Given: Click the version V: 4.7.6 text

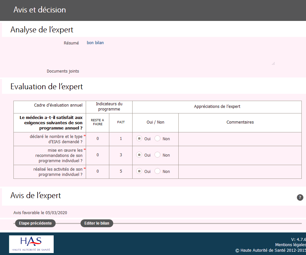Looking at the screenshot, I should [x=298, y=239].
